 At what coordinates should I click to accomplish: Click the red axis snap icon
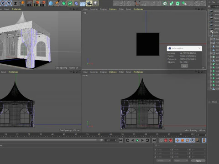(x=137, y=3)
